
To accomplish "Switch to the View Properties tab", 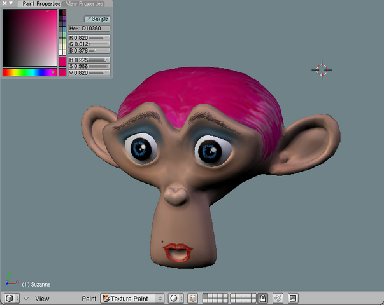I will (x=85, y=4).
